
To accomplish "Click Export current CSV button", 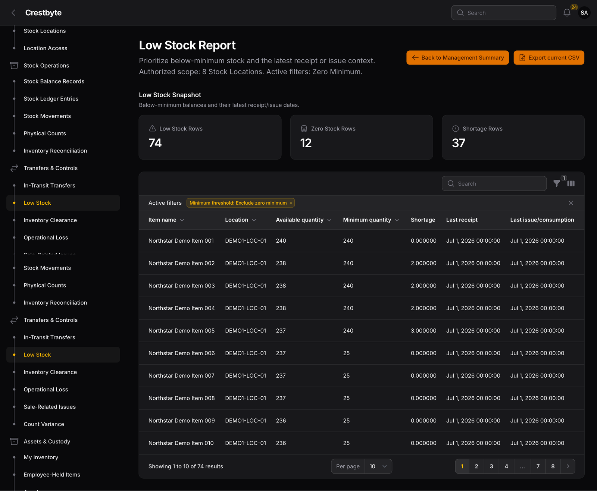I will click(x=549, y=58).
